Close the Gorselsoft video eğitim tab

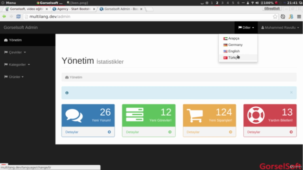click(x=46, y=9)
